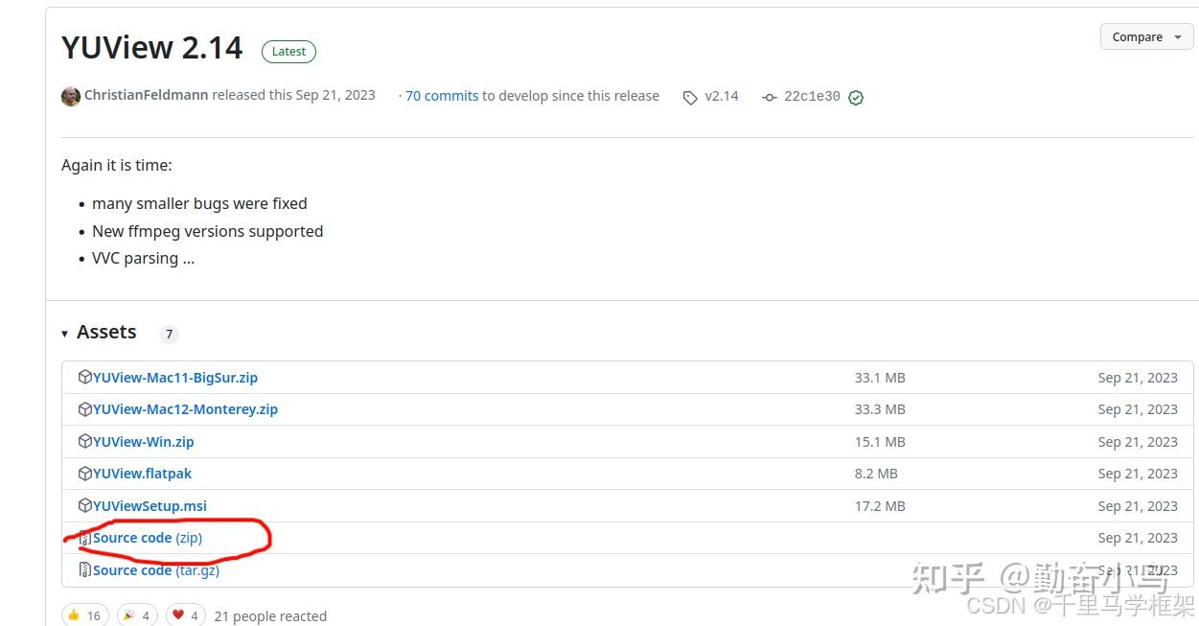Download YUView-Win.zip
1199x626 pixels.
point(143,442)
